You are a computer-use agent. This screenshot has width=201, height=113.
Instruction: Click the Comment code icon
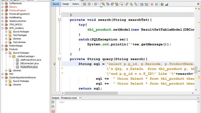[162, 4]
